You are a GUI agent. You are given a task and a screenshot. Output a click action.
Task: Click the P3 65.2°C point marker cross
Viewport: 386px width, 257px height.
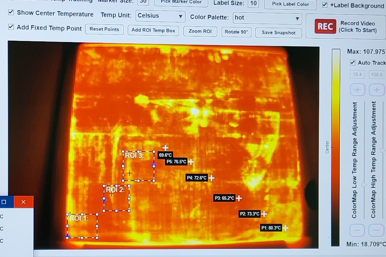click(239, 198)
